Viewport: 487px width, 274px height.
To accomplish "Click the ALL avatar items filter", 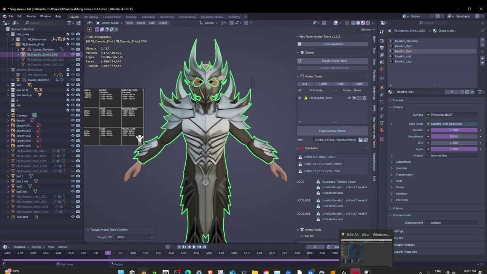I will coord(305,84).
